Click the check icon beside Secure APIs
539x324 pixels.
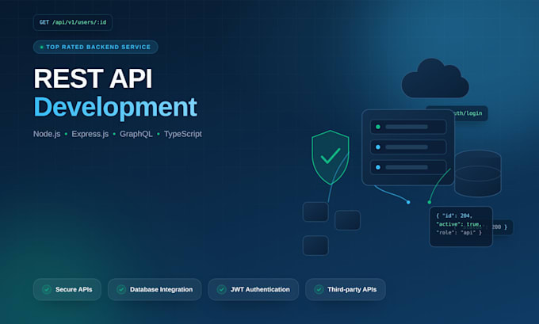pos(47,289)
